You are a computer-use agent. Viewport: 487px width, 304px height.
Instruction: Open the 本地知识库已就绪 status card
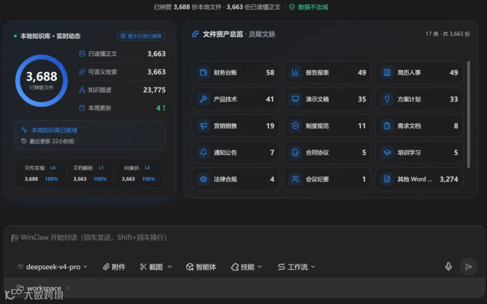tap(90, 136)
